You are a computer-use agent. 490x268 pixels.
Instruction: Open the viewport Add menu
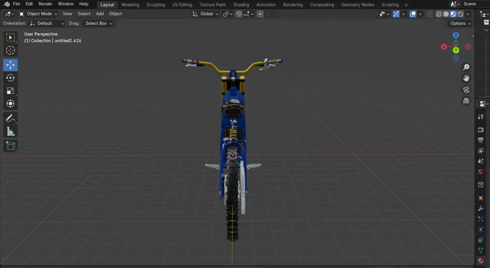pos(100,14)
